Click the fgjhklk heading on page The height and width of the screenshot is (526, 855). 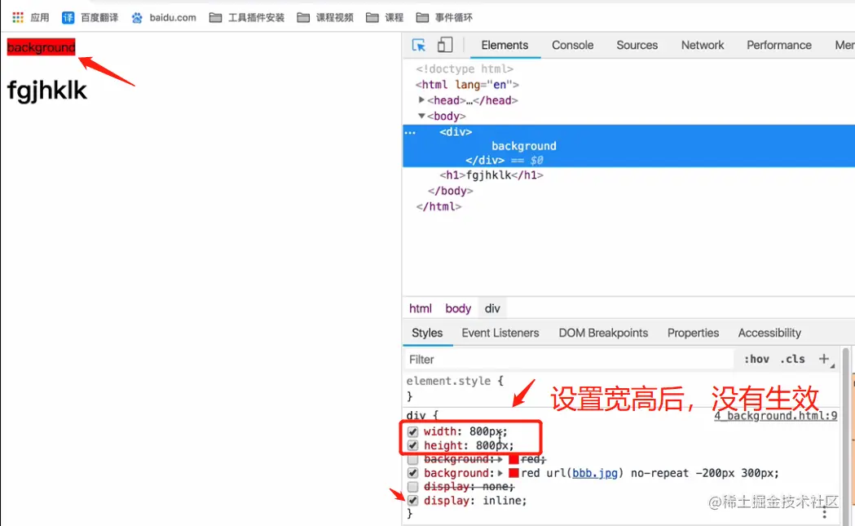click(x=47, y=91)
